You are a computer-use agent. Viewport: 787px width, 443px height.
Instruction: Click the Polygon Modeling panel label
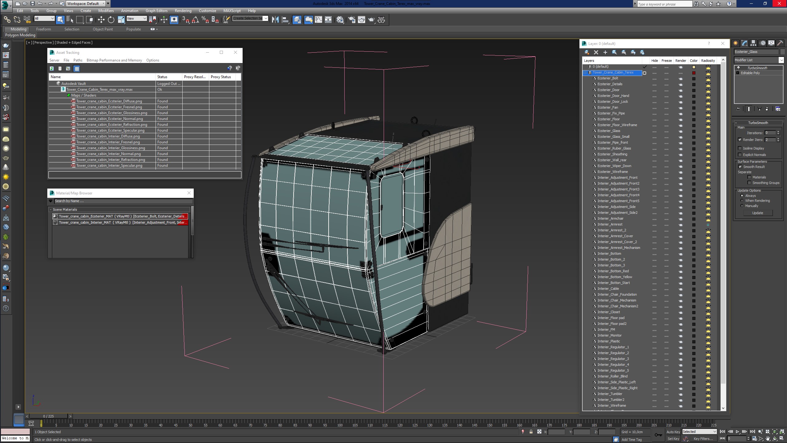[20, 35]
